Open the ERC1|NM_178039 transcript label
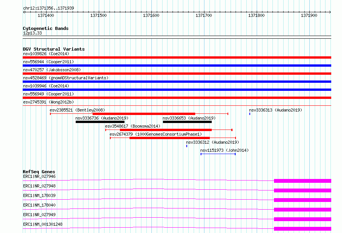Image resolution: width=342 pixels, height=233 pixels. pyautogui.click(x=39, y=195)
